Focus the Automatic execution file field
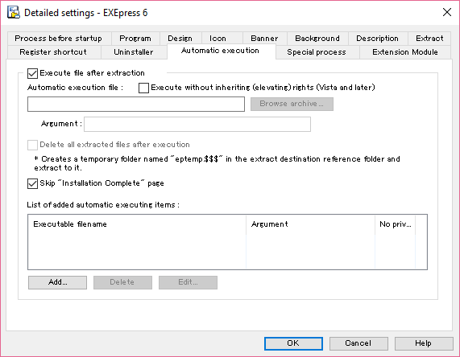This screenshot has height=357, width=460. [136, 104]
